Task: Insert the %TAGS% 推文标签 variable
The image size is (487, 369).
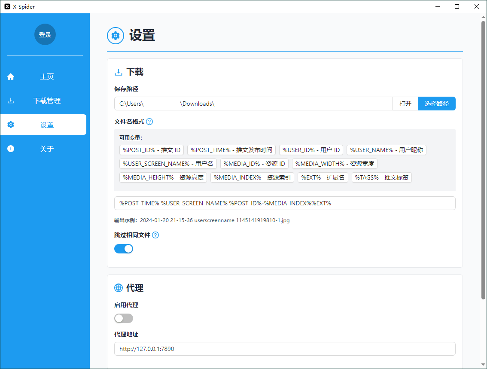Action: tap(381, 177)
